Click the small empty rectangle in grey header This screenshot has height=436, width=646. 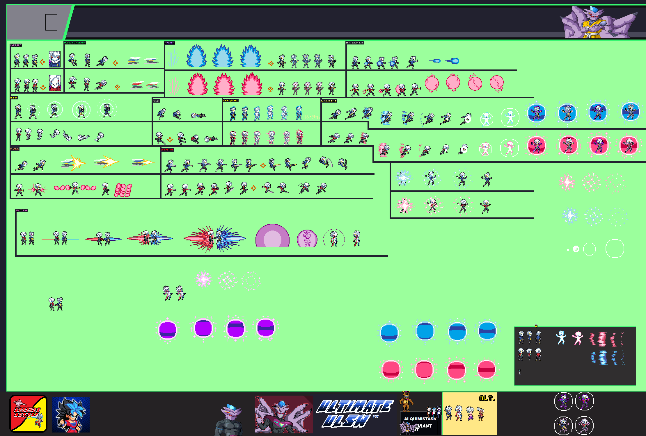(51, 22)
